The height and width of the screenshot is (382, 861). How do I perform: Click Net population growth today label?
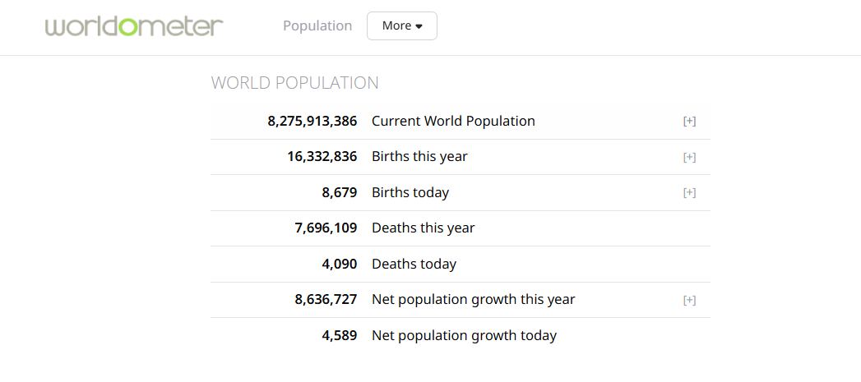click(x=464, y=335)
